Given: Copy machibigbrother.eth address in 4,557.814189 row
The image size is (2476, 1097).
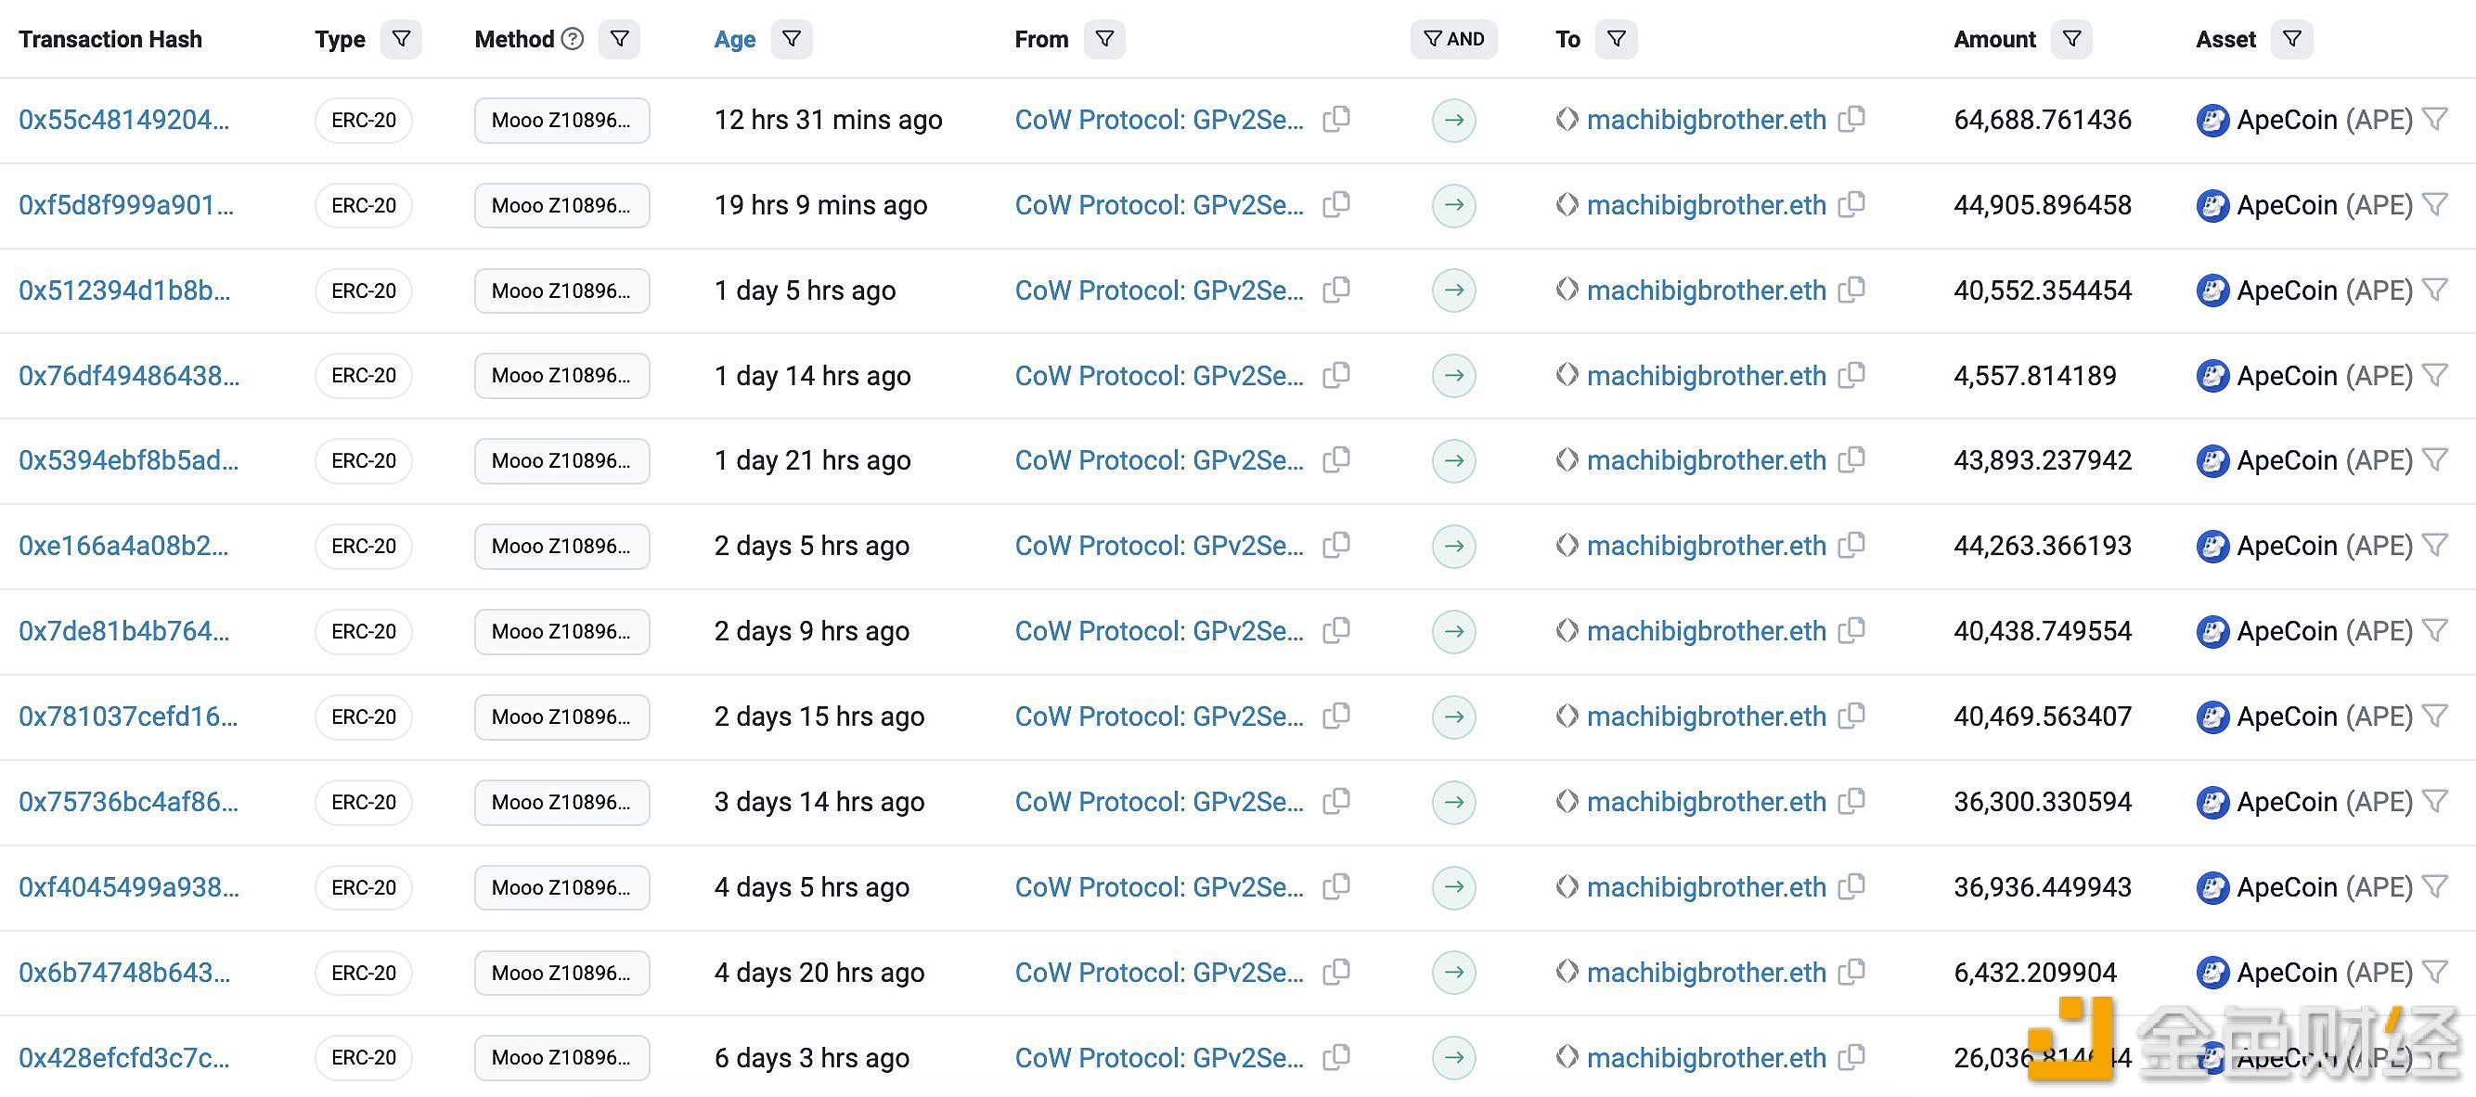Looking at the screenshot, I should pyautogui.click(x=1851, y=375).
